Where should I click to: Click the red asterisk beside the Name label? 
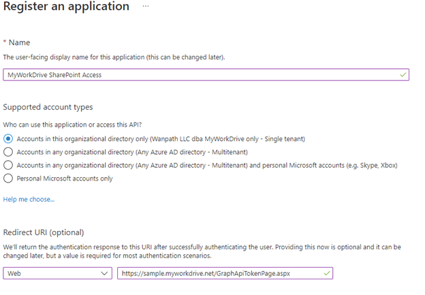(5, 43)
